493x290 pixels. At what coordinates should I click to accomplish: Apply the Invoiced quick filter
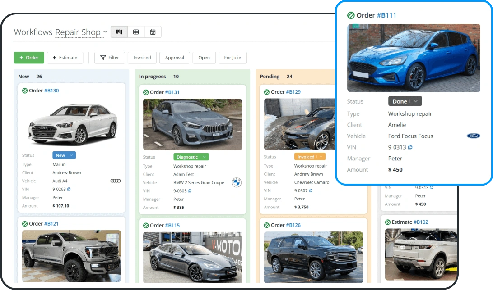click(x=142, y=58)
